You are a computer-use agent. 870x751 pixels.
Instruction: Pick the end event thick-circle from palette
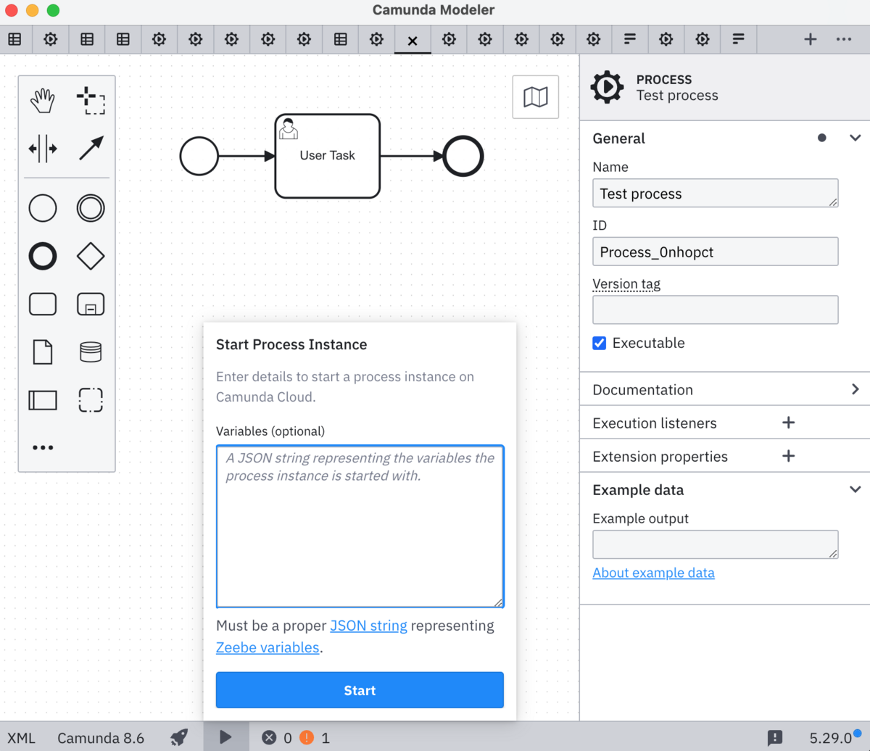pyautogui.click(x=43, y=257)
